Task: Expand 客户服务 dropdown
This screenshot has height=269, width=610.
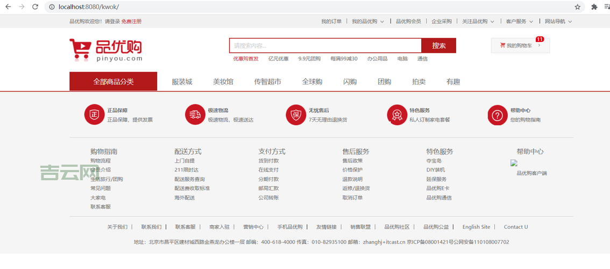Action: pyautogui.click(x=519, y=22)
